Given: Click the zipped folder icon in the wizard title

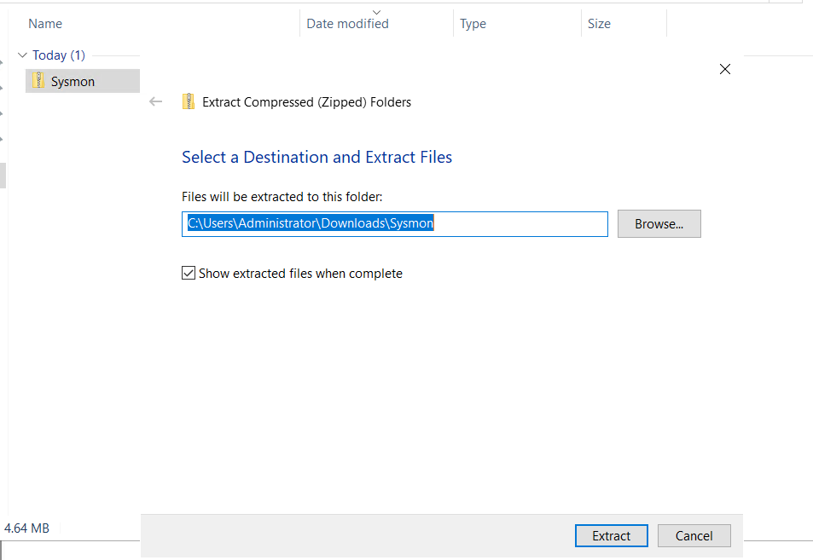Looking at the screenshot, I should pos(189,101).
